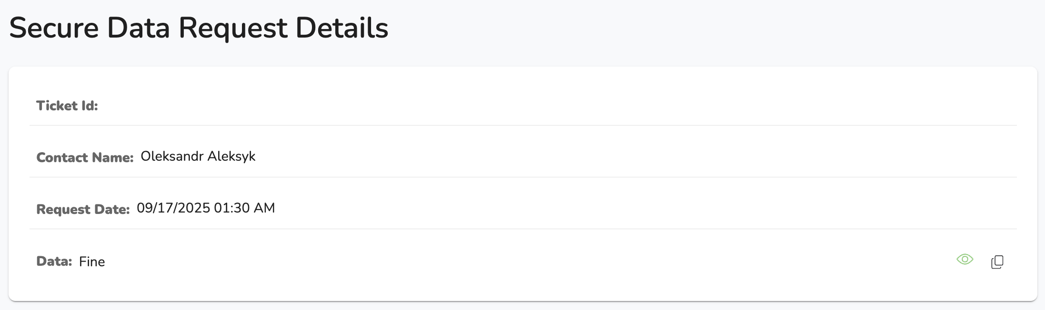Image resolution: width=1045 pixels, height=310 pixels.
Task: Select the Contact Name label
Action: pos(85,157)
